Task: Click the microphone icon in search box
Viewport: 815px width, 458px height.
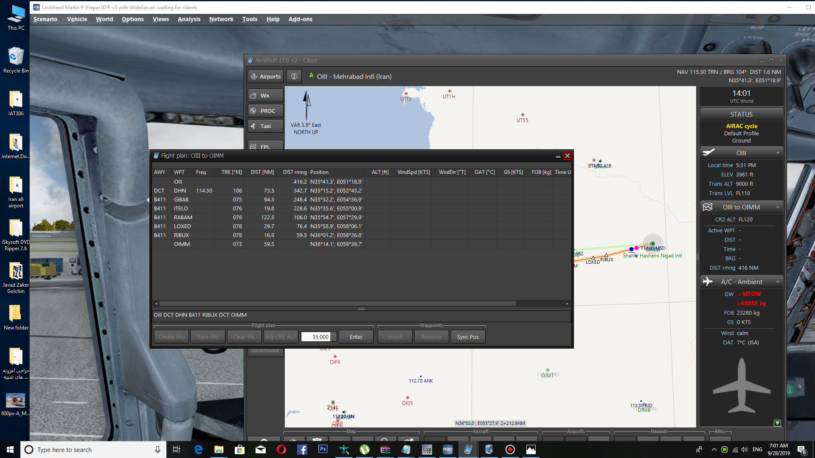Action: point(157,450)
